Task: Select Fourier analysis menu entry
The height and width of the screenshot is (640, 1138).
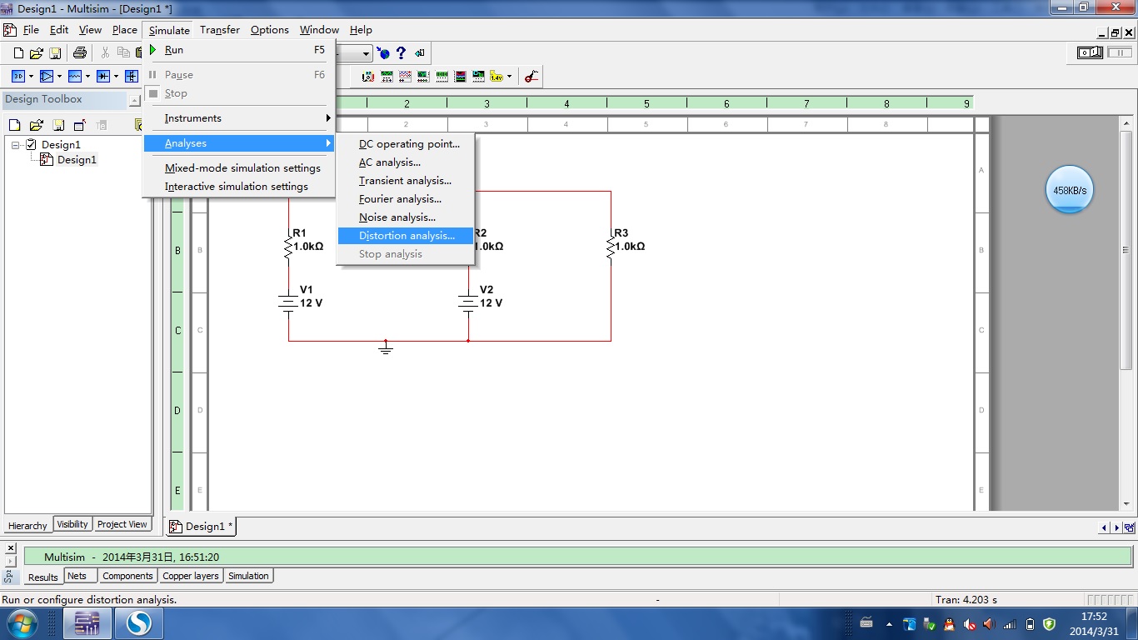Action: [406, 199]
